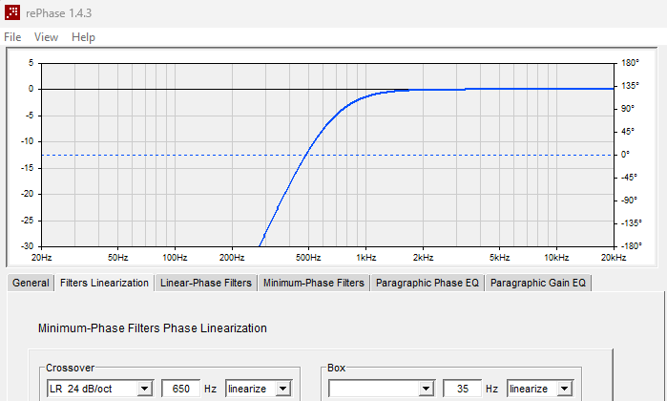
Task: Click the rePhase application icon in title bar
Action: pyautogui.click(x=11, y=12)
